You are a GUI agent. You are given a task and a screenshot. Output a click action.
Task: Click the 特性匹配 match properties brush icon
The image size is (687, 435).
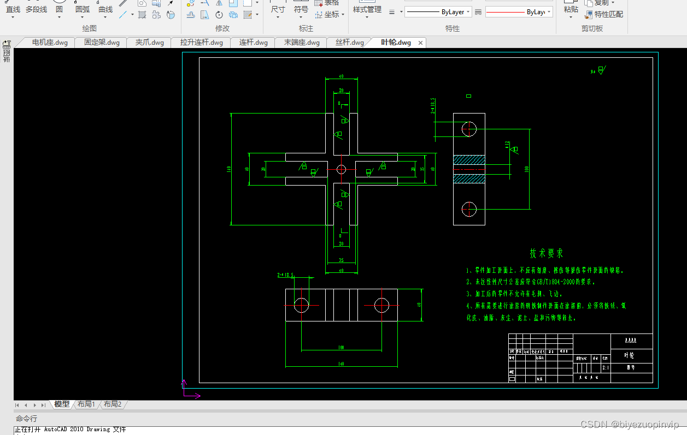point(589,15)
